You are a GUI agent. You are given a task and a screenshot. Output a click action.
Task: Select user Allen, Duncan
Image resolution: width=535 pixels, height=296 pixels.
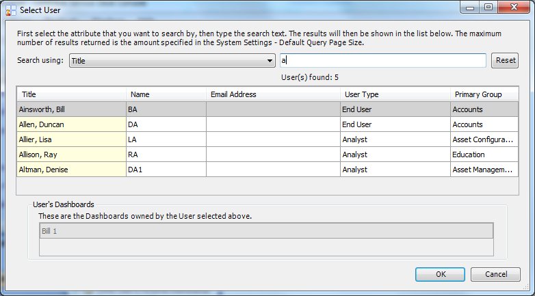(71, 124)
